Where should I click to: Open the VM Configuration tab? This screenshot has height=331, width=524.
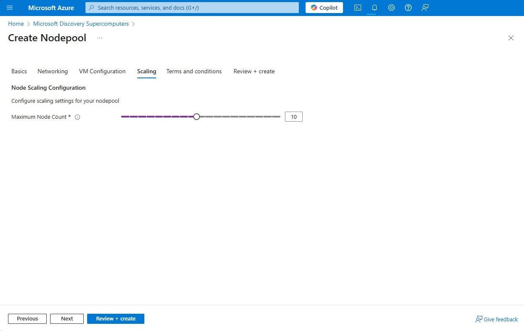point(102,71)
